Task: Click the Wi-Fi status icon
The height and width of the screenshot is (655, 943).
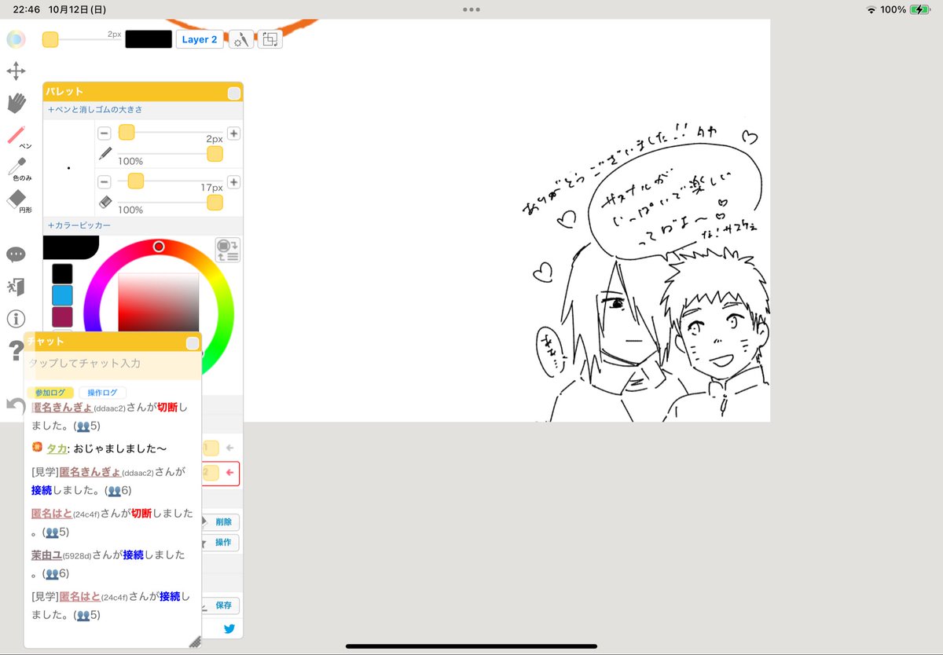Action: point(871,9)
